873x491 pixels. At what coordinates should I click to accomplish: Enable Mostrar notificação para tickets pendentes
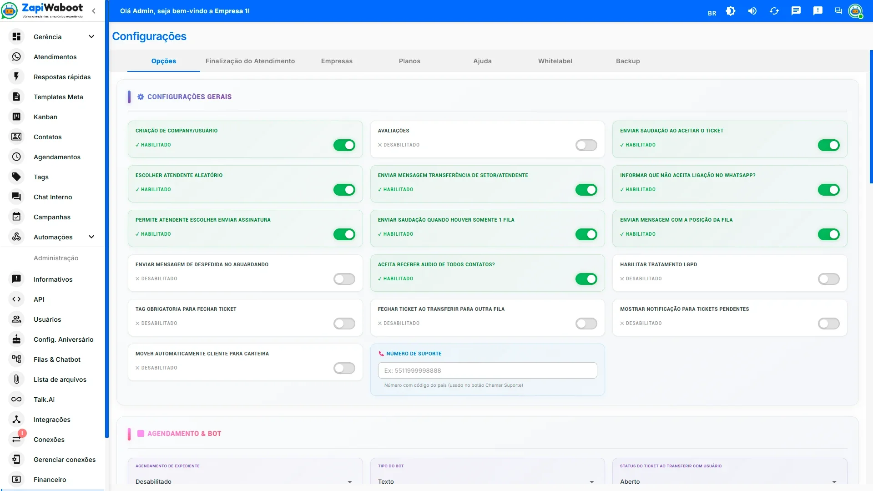[x=829, y=324]
